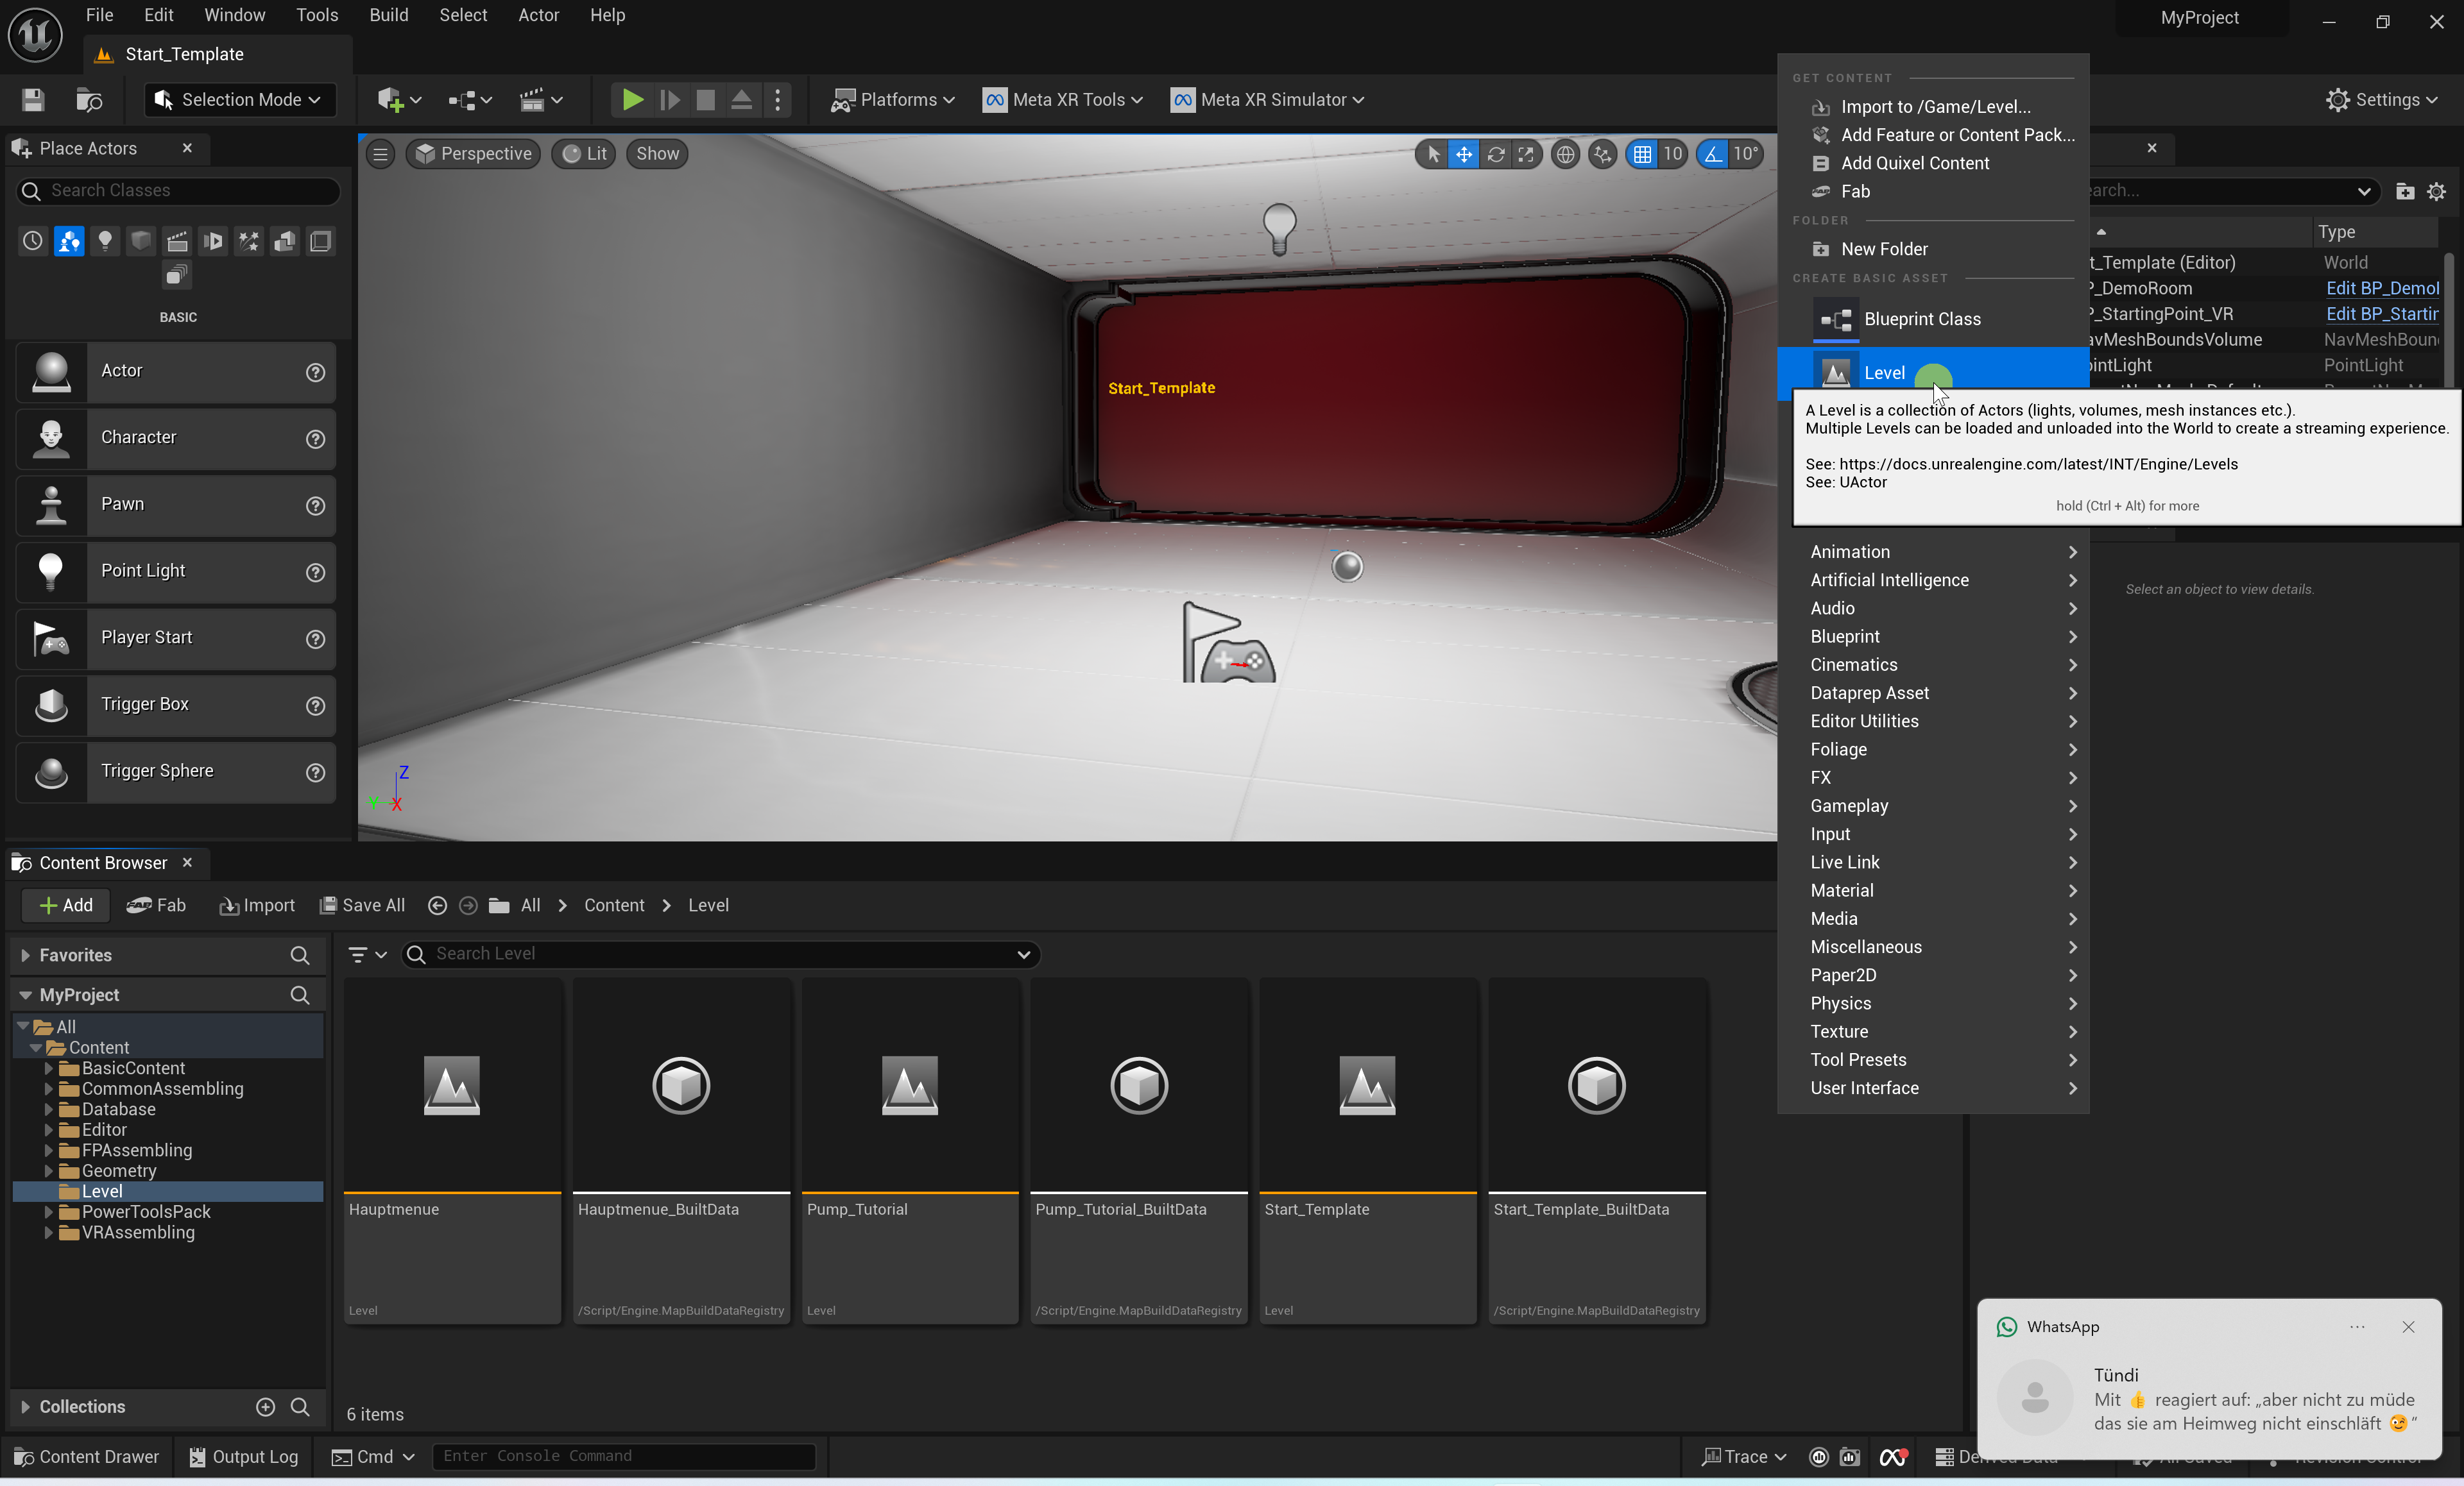Click the Add button in Content Browser
2464x1486 pixels.
pyautogui.click(x=65, y=906)
